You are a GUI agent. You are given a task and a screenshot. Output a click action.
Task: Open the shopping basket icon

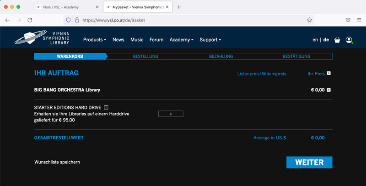click(337, 40)
